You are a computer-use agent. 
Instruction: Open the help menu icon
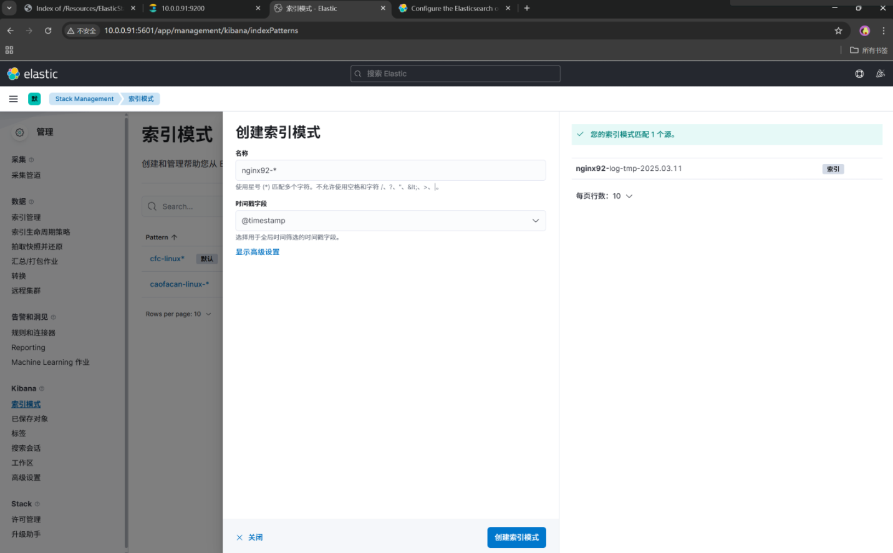pyautogui.click(x=859, y=74)
